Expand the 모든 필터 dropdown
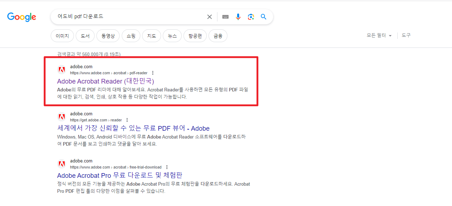Image resolution: width=452 pixels, height=206 pixels. click(379, 35)
